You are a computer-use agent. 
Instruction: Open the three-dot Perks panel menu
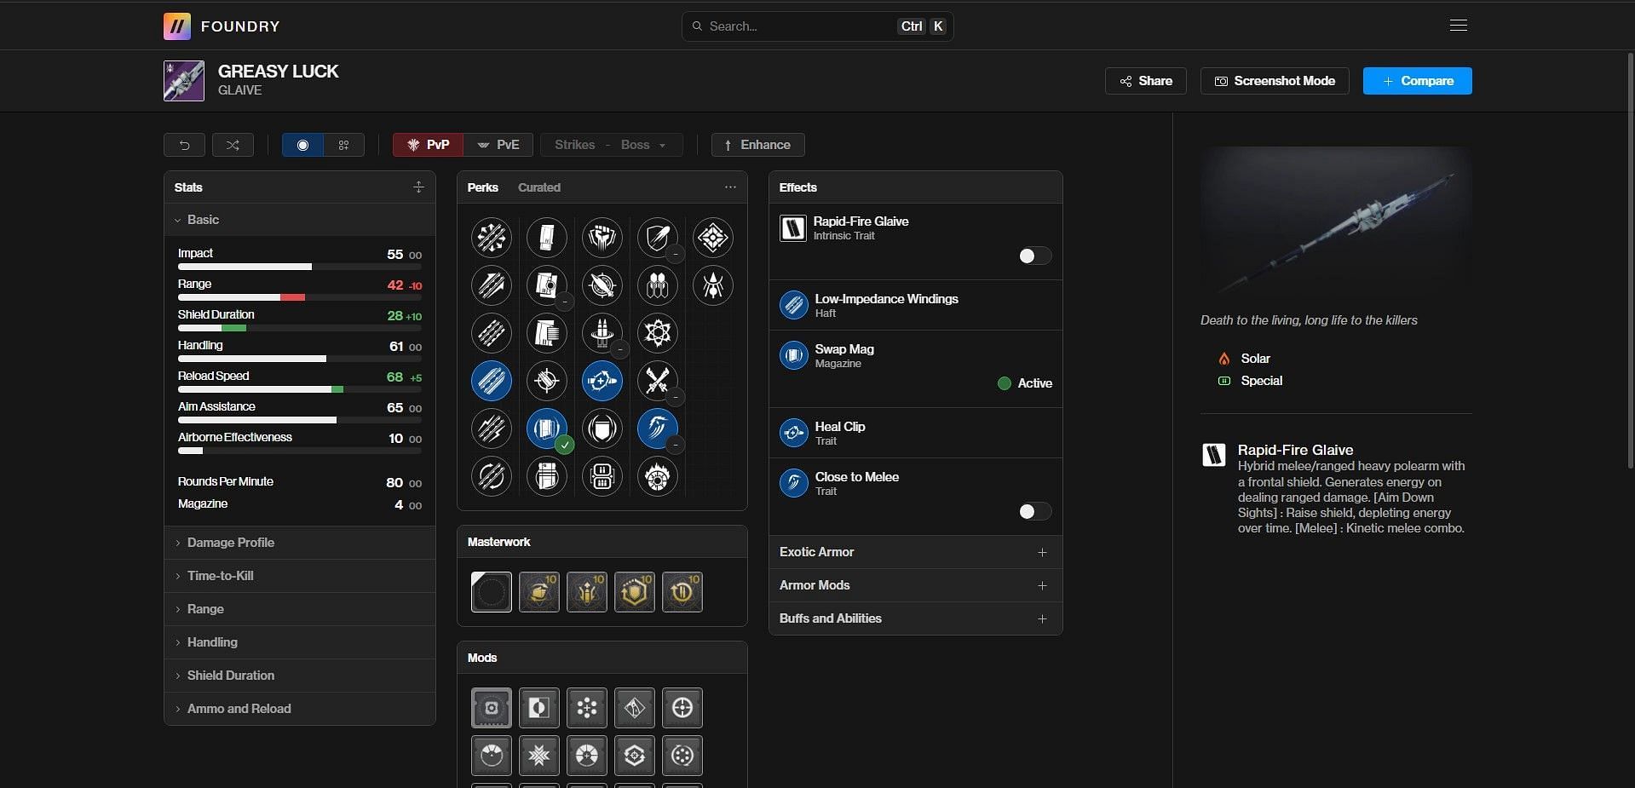click(x=730, y=187)
